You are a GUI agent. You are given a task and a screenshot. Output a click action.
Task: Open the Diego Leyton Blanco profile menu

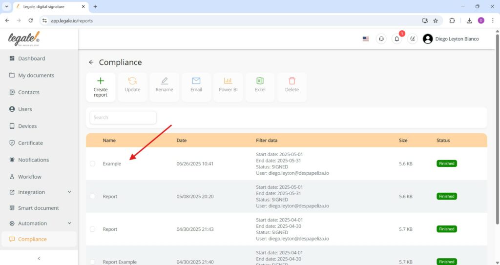tap(451, 39)
